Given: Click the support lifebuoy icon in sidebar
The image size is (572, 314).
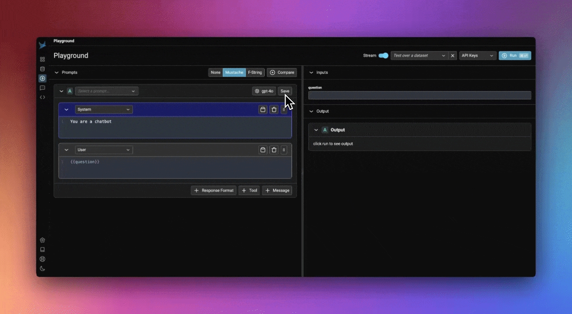Looking at the screenshot, I should (x=42, y=259).
